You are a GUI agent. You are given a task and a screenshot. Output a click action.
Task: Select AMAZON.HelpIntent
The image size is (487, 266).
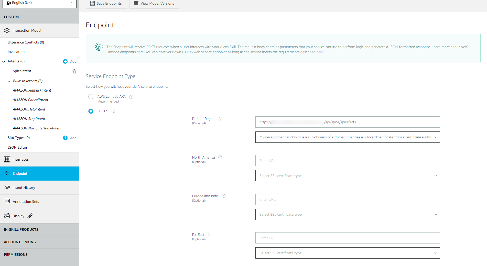[29, 109]
